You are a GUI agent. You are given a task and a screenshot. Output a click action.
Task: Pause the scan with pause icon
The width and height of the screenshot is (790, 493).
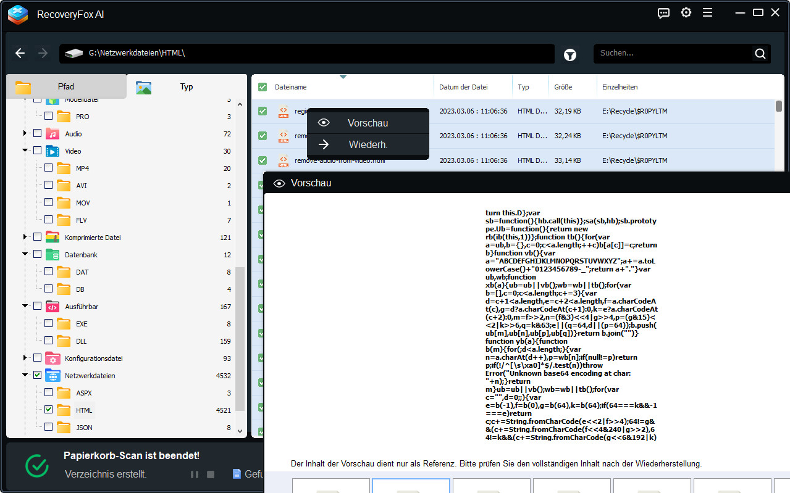(x=195, y=474)
